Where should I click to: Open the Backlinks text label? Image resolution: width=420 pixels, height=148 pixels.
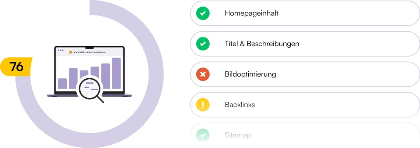pyautogui.click(x=240, y=105)
